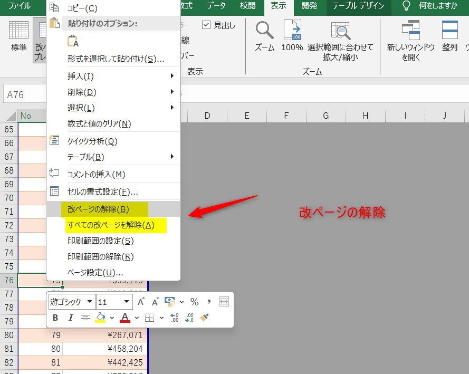The height and width of the screenshot is (374, 469).
Task: Click the copy icon in context menu
Action: tap(54, 7)
